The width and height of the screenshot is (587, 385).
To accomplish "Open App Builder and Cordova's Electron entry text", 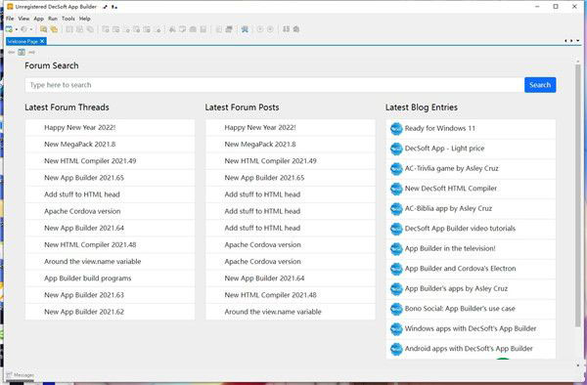I will (x=461, y=269).
